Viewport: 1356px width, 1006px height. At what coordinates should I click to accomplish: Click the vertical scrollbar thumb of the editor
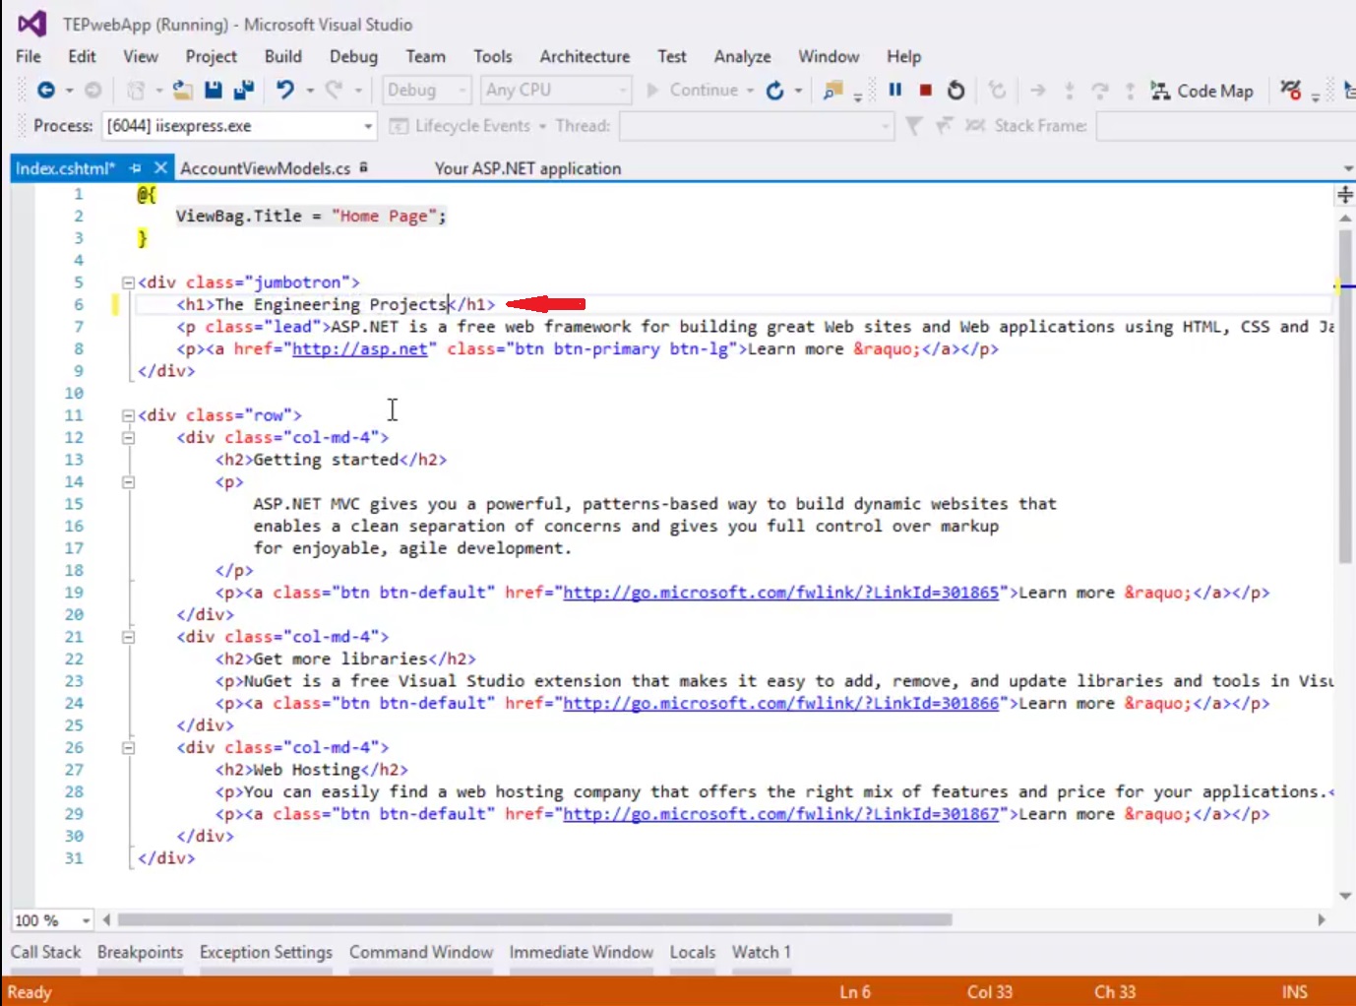click(1345, 396)
